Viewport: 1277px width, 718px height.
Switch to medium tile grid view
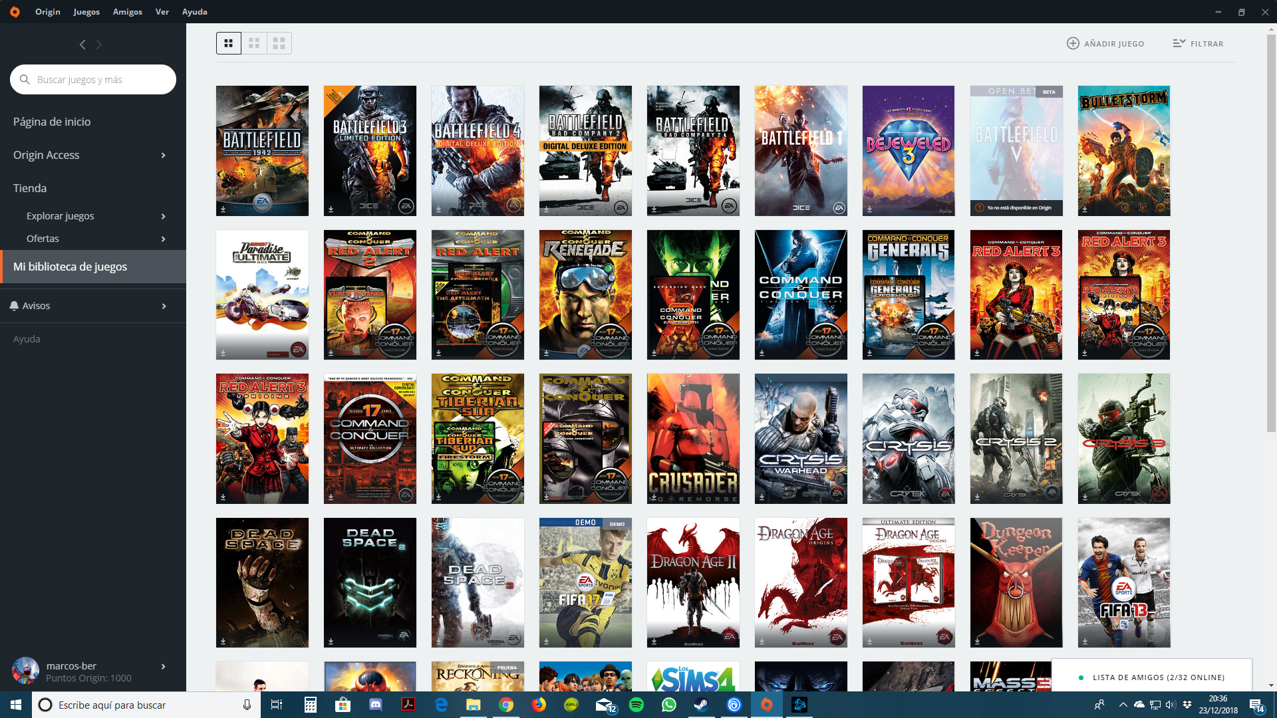[254, 43]
